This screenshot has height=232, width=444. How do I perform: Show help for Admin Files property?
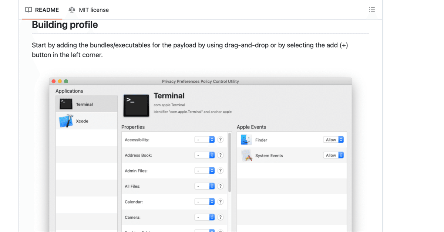221,171
